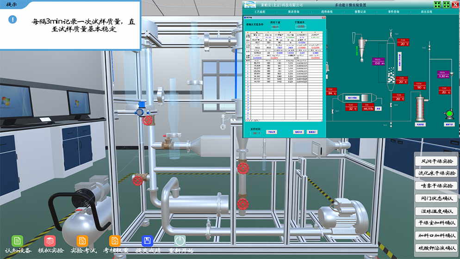
Task: Click the info icon in hint panel
Action: point(13,19)
